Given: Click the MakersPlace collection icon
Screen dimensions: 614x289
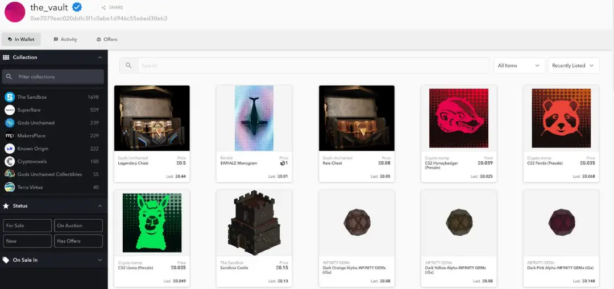Looking at the screenshot, I should 10,136.
